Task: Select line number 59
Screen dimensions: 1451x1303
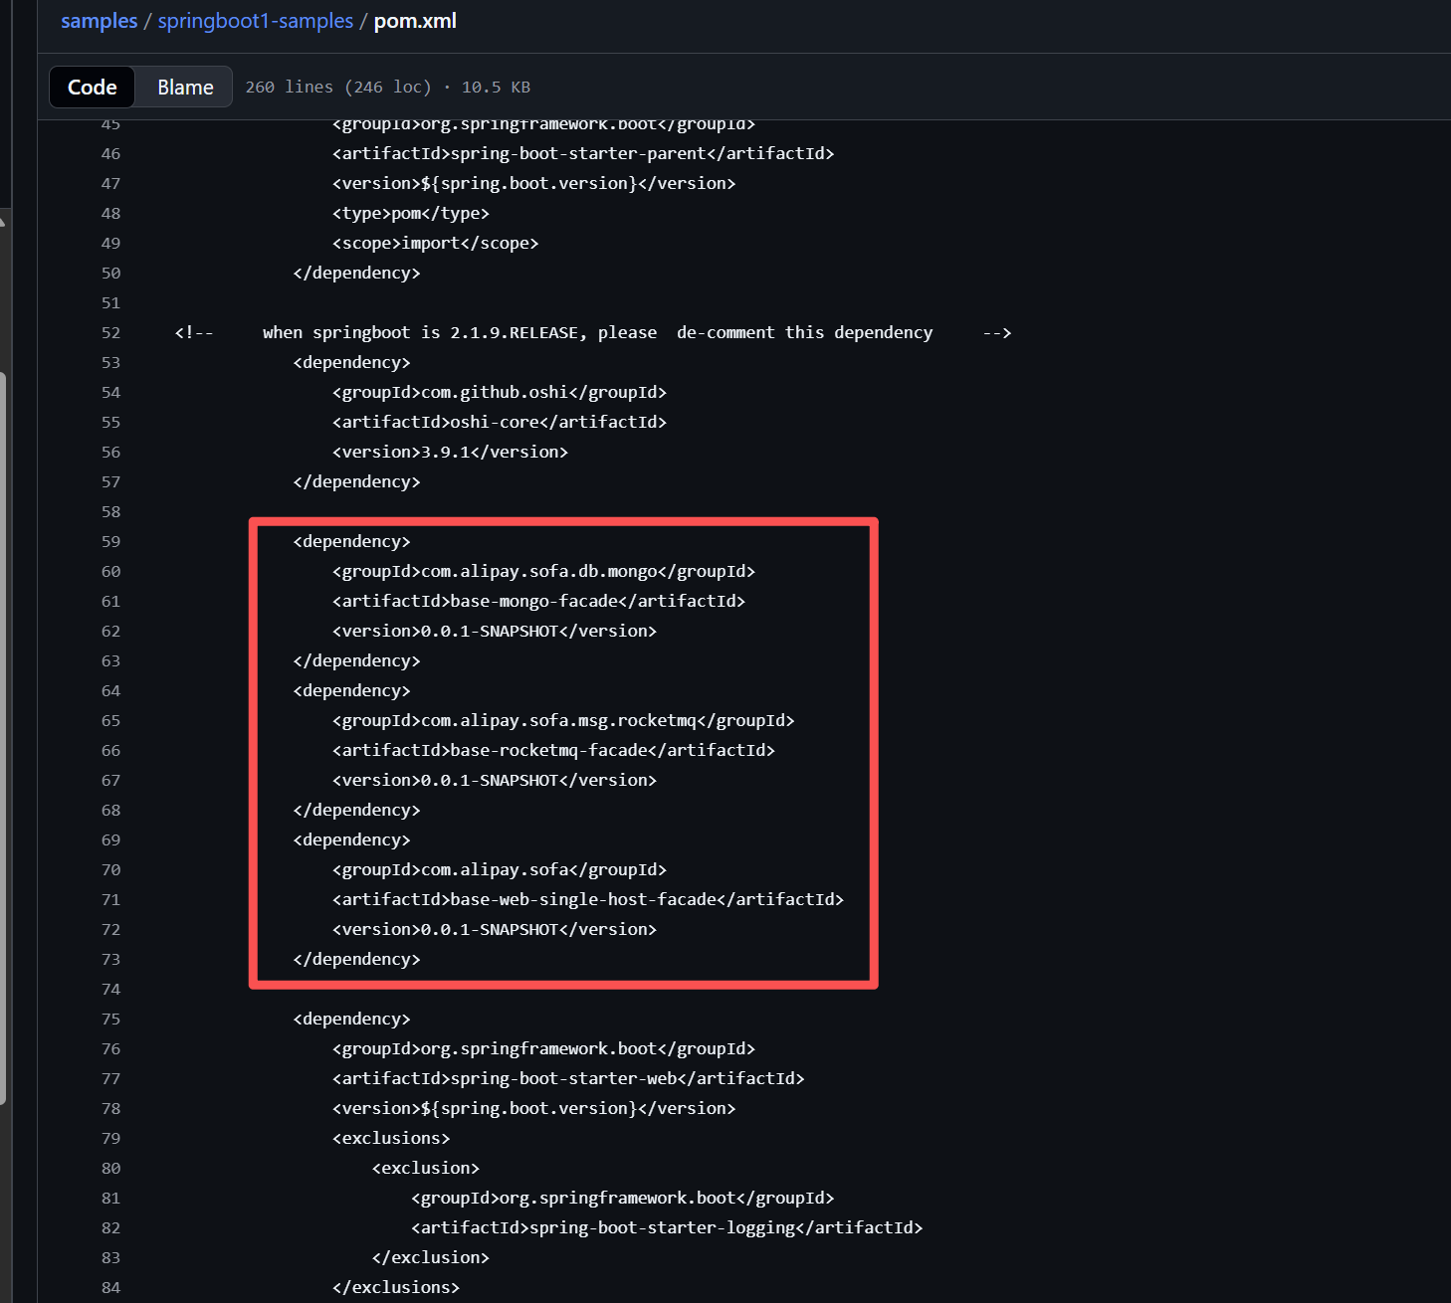Action: 110,542
